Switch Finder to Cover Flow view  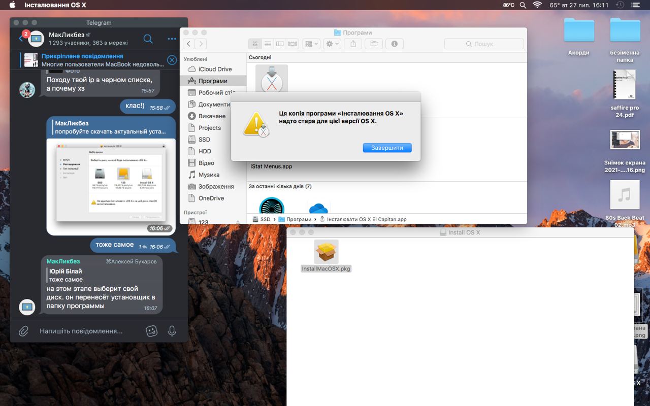[292, 44]
